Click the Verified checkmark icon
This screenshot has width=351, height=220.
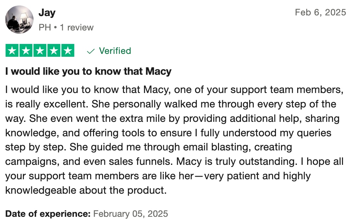click(x=91, y=52)
